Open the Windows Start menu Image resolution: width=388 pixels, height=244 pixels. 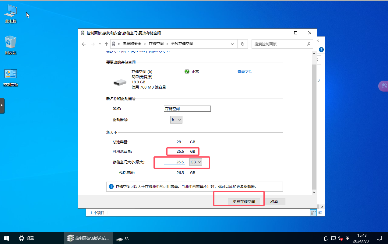(x=6, y=238)
